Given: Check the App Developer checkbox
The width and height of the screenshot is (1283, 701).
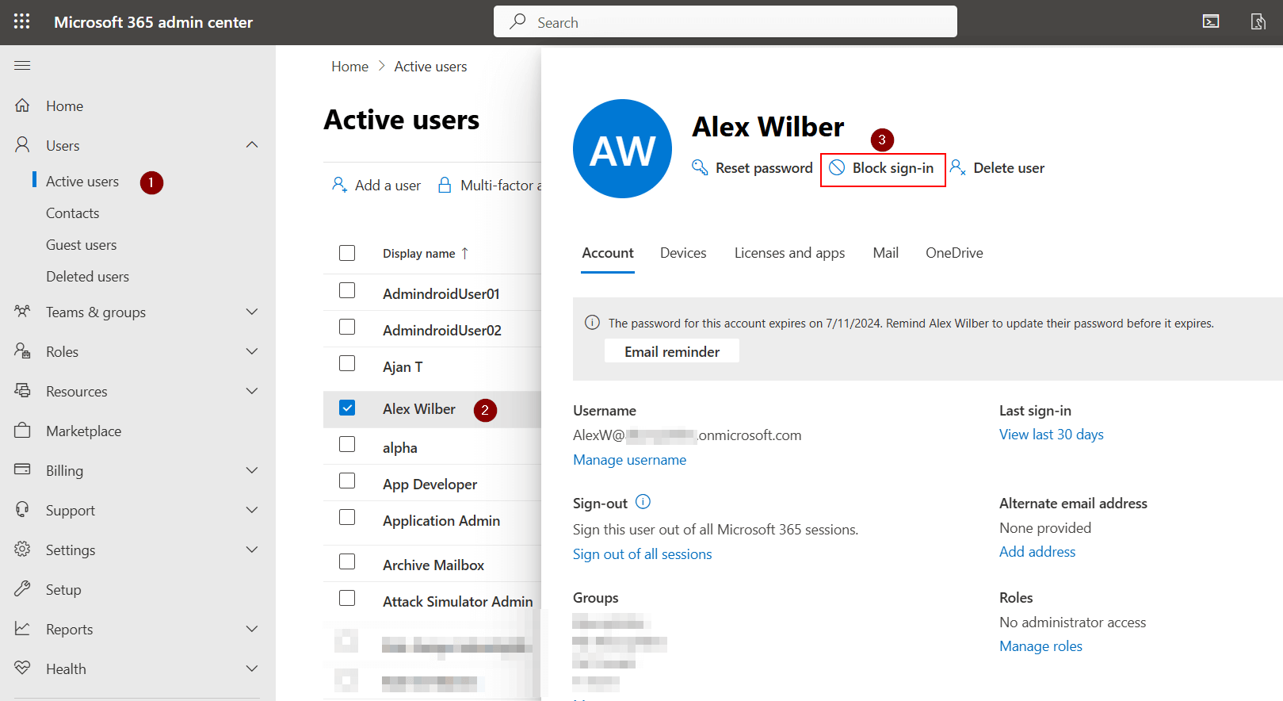Looking at the screenshot, I should [347, 481].
